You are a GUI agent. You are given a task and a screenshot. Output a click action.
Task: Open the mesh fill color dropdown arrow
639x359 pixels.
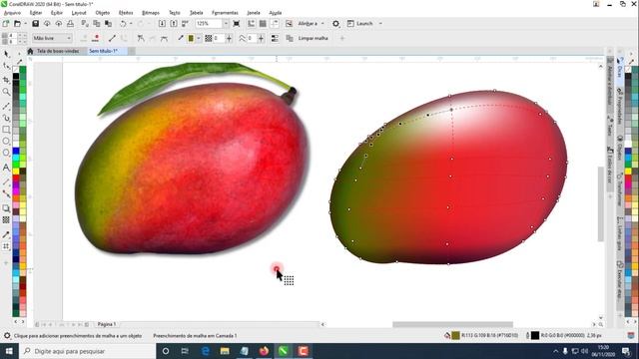pos(199,38)
